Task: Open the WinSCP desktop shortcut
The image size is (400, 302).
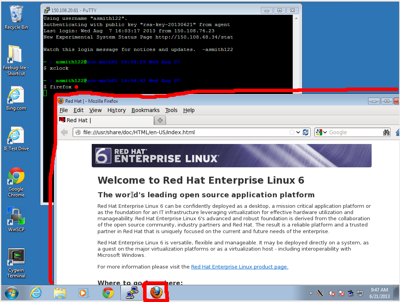Action: click(x=16, y=219)
